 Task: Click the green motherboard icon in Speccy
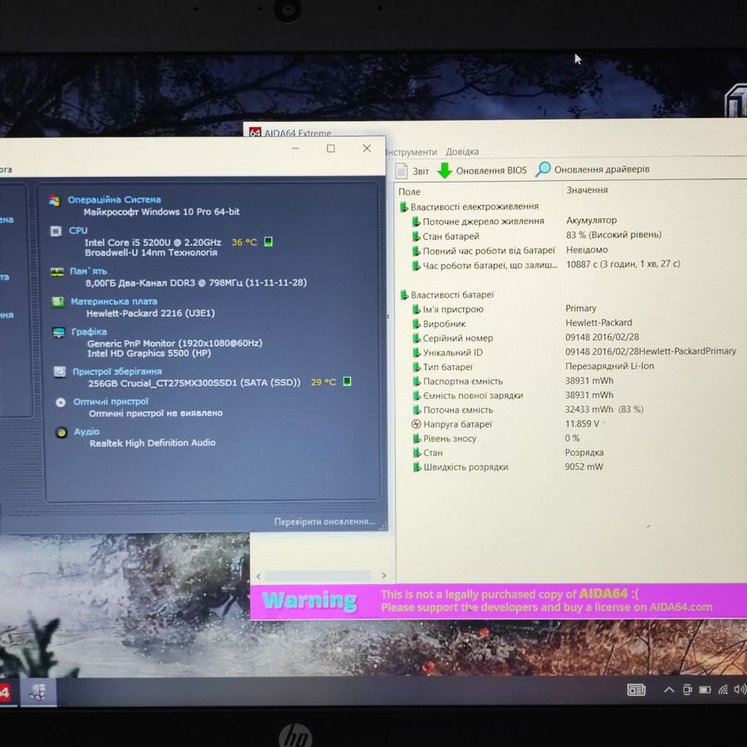(57, 302)
